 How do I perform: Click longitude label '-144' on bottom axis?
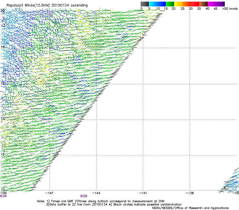tap(96, 193)
